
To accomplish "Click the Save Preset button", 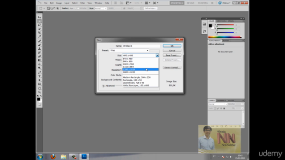I will click(x=172, y=55).
